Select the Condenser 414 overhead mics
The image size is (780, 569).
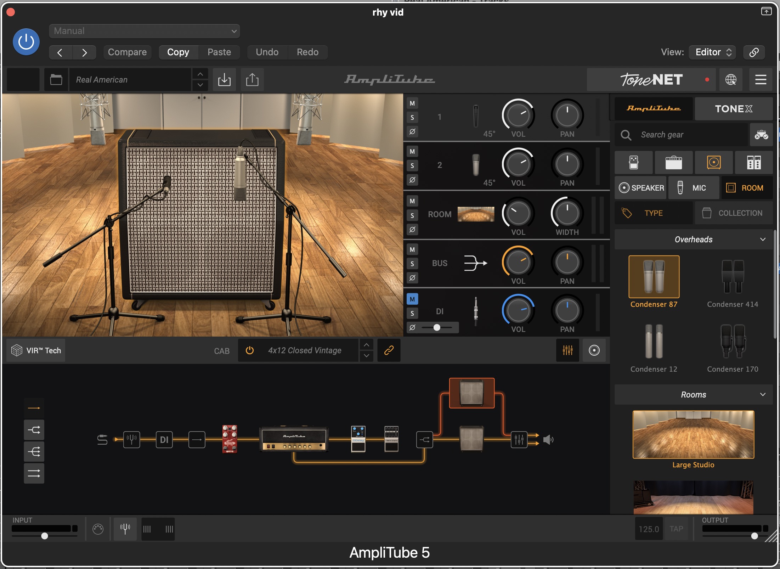[733, 282]
